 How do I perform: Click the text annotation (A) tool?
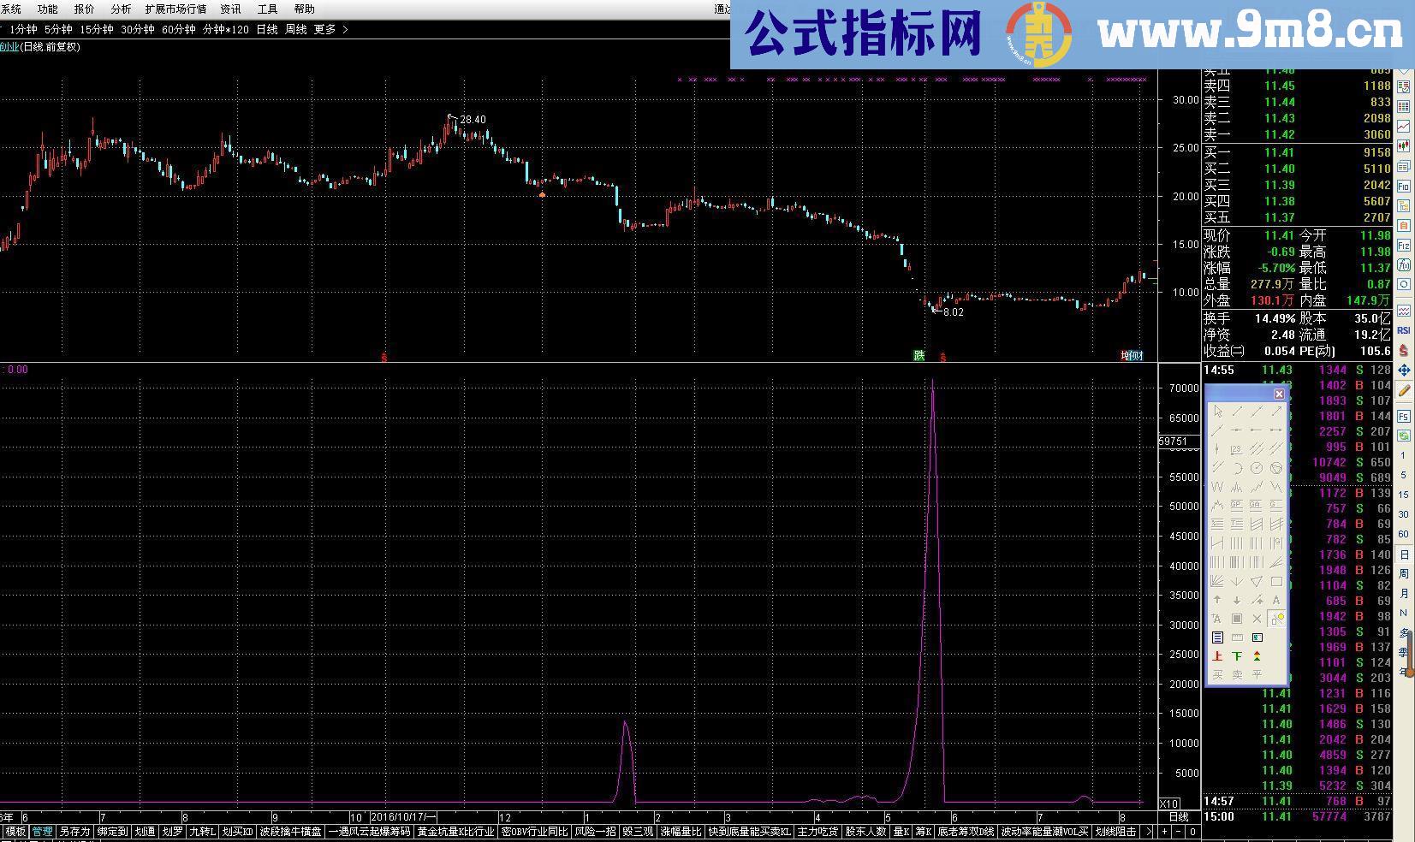coord(1276,600)
